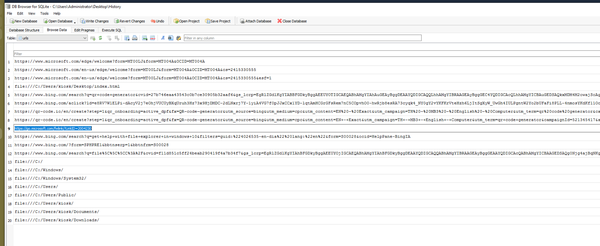Click the clear sorting icon
Image resolution: width=600 pixels, height=246 pixels.
click(117, 38)
